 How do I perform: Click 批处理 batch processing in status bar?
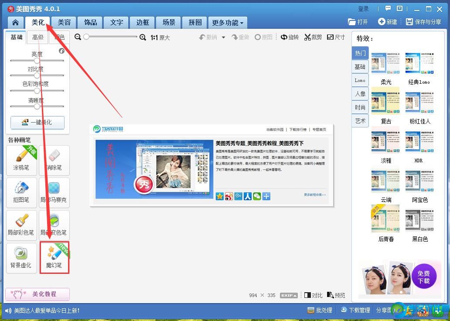click(320, 311)
